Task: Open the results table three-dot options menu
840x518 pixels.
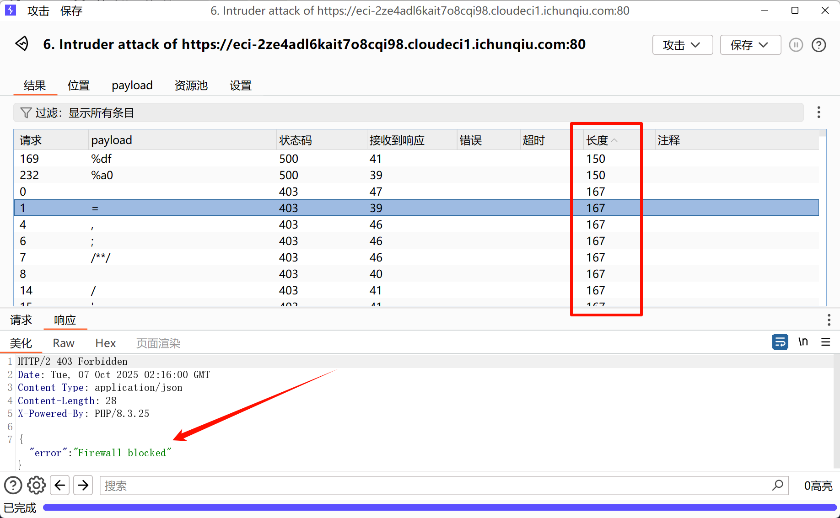Action: [x=818, y=112]
